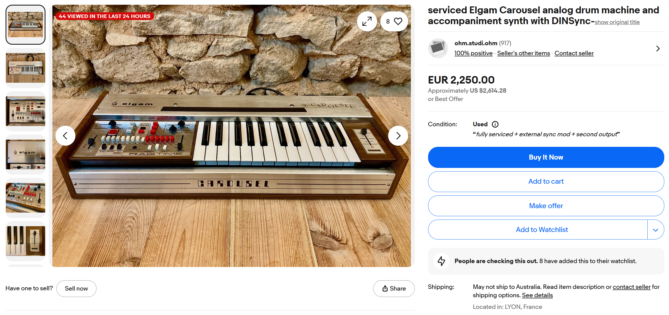Select the elgam logo close-up thumbnail
669x315 pixels.
tap(26, 155)
